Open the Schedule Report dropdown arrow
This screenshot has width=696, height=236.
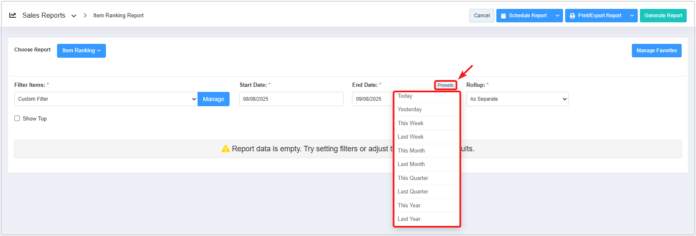click(x=557, y=16)
